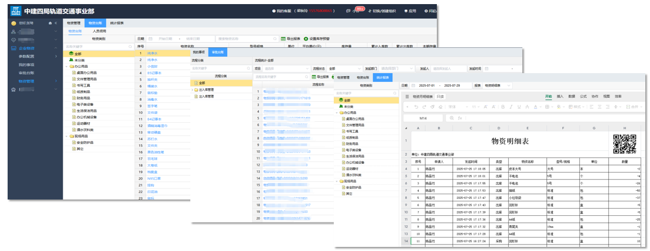Image resolution: width=650 pixels, height=251 pixels.
Task: Open the 合并 cells dropdown
Action: pos(634,107)
